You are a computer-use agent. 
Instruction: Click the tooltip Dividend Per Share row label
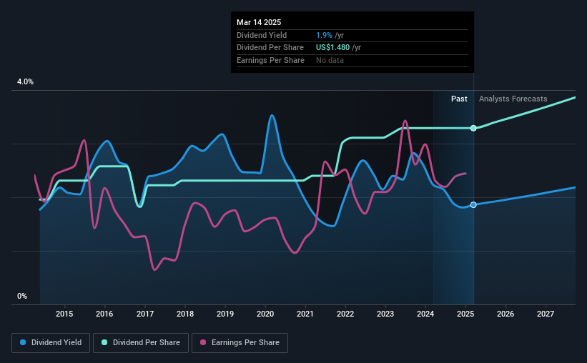click(270, 48)
